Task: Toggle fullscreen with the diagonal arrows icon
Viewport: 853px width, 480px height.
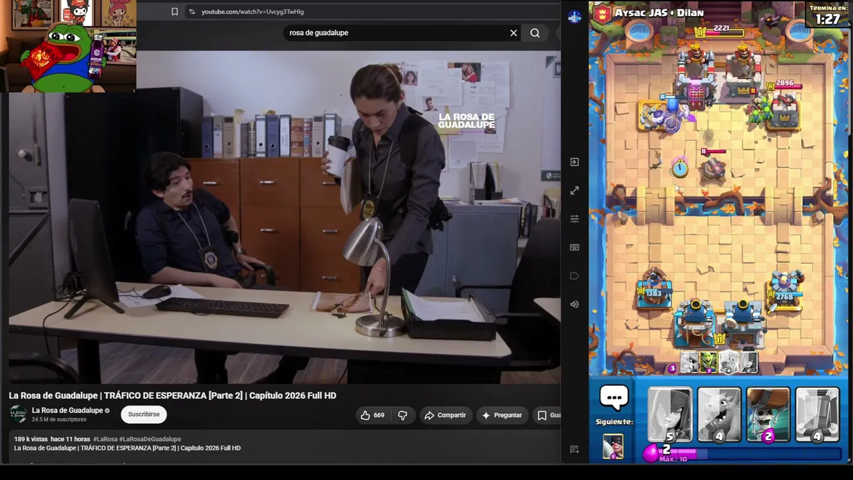Action: click(x=574, y=191)
